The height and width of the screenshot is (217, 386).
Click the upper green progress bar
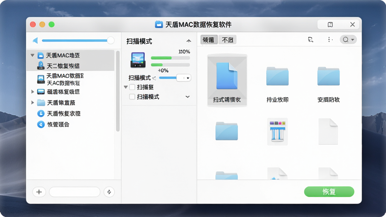coord(170,58)
